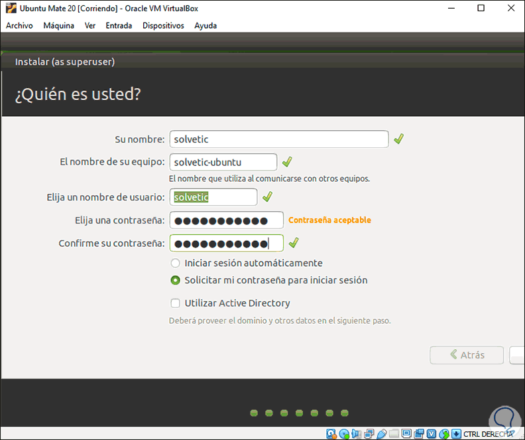Click the 'Instalar (as superuser)' title text
Screen dimensions: 525x440
click(65, 62)
